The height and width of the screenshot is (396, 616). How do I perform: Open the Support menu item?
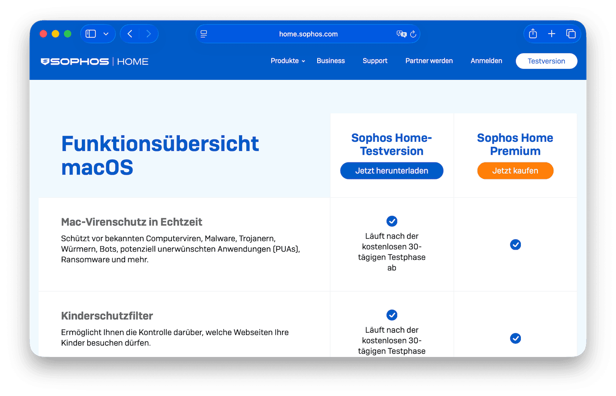point(375,61)
